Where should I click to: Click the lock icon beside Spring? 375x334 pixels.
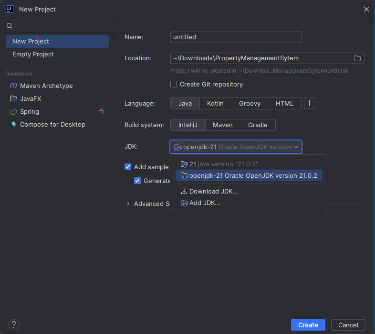click(101, 111)
